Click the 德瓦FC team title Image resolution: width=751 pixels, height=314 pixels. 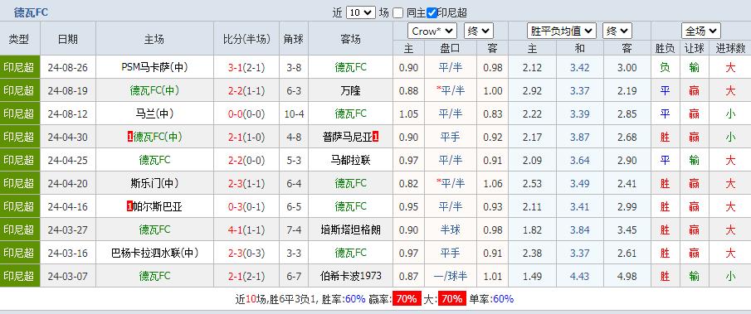coord(32,12)
